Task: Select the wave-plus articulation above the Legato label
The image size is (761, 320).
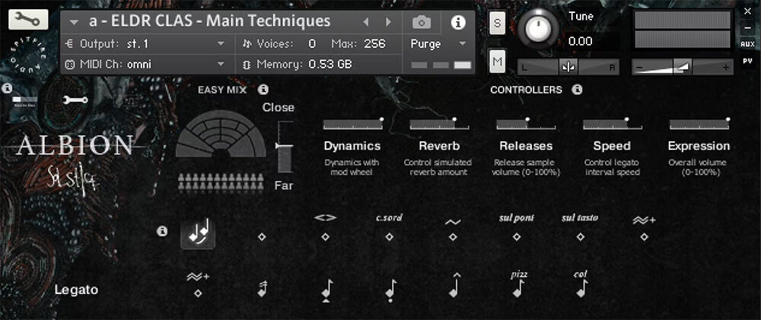Action: (198, 285)
